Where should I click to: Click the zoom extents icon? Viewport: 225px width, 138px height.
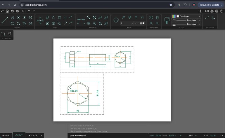pos(151,17)
